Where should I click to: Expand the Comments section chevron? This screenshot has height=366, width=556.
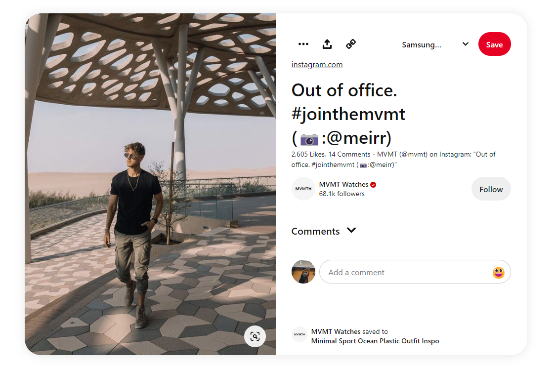pyautogui.click(x=351, y=230)
